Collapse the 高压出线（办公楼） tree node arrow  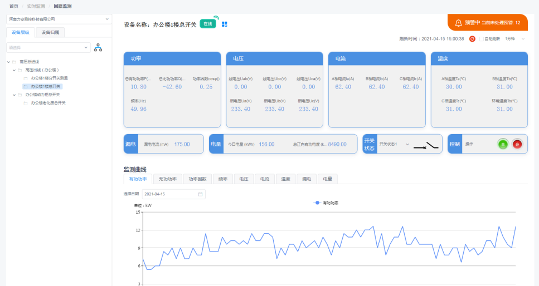(14, 70)
